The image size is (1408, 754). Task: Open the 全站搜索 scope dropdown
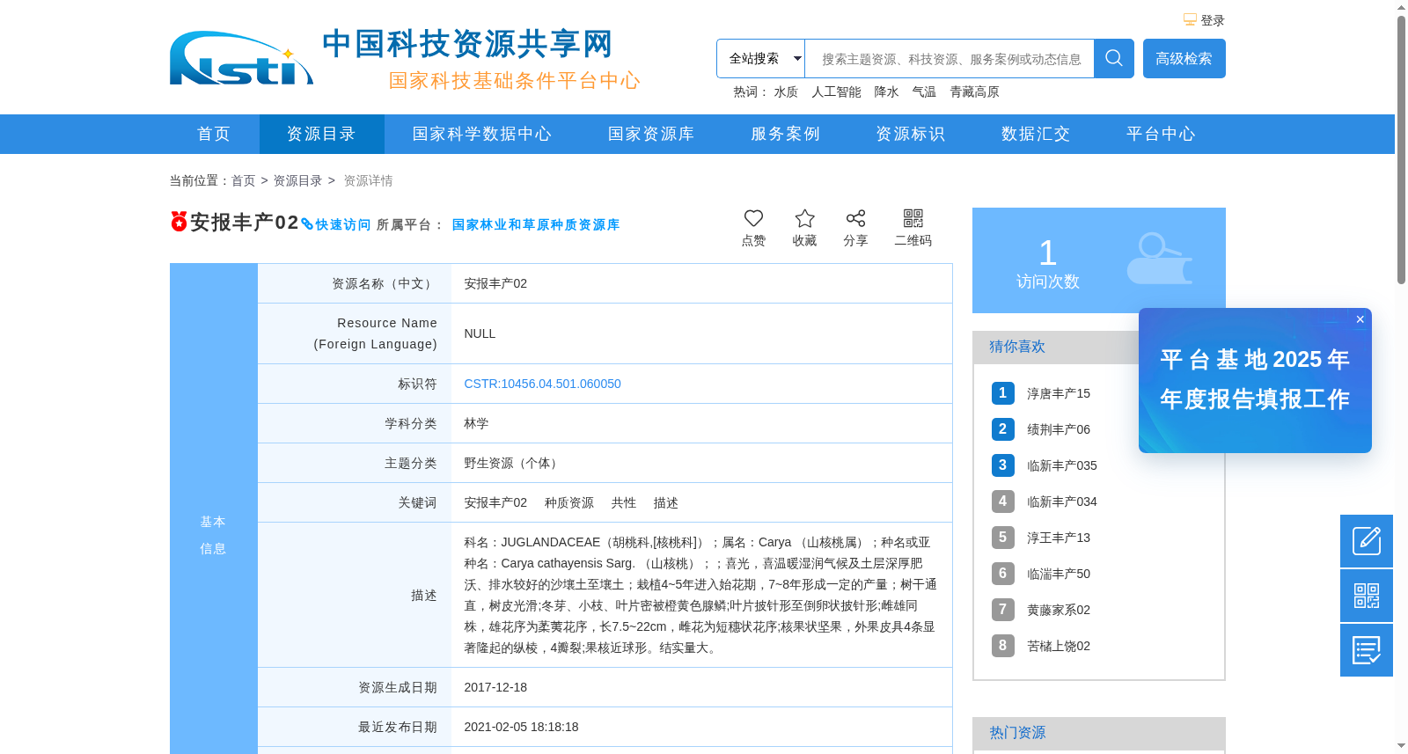pyautogui.click(x=761, y=59)
